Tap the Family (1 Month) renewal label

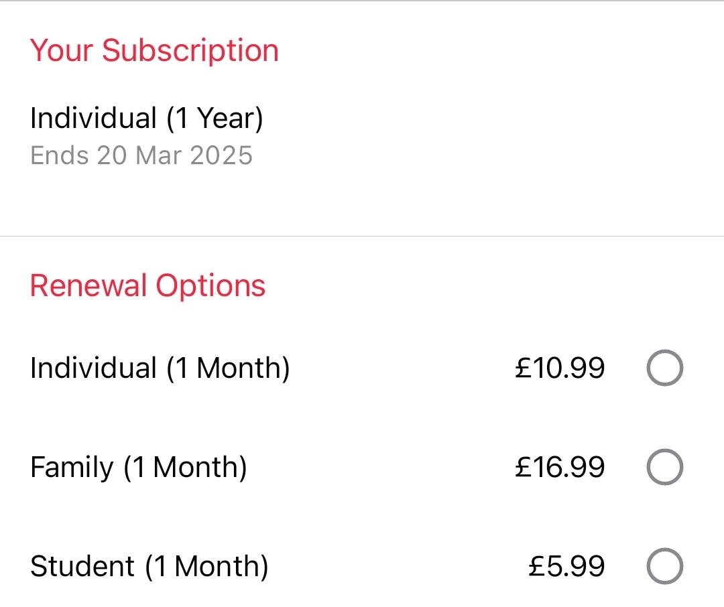tap(138, 467)
